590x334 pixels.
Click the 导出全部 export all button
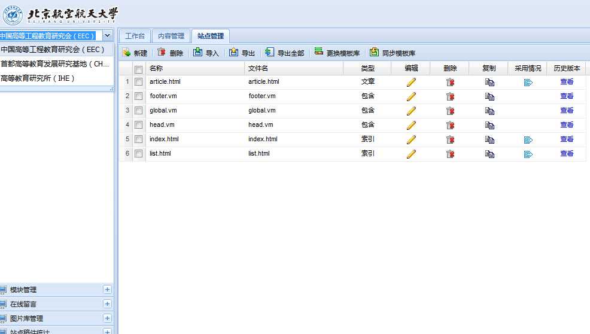point(284,53)
